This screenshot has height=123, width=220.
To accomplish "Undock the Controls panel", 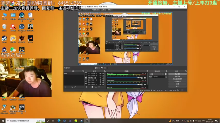I will 186,71.
